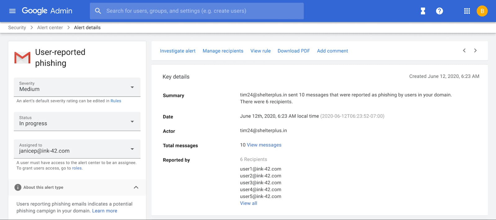Click the info icon beside About this alert type
496x220 pixels.
coord(18,187)
